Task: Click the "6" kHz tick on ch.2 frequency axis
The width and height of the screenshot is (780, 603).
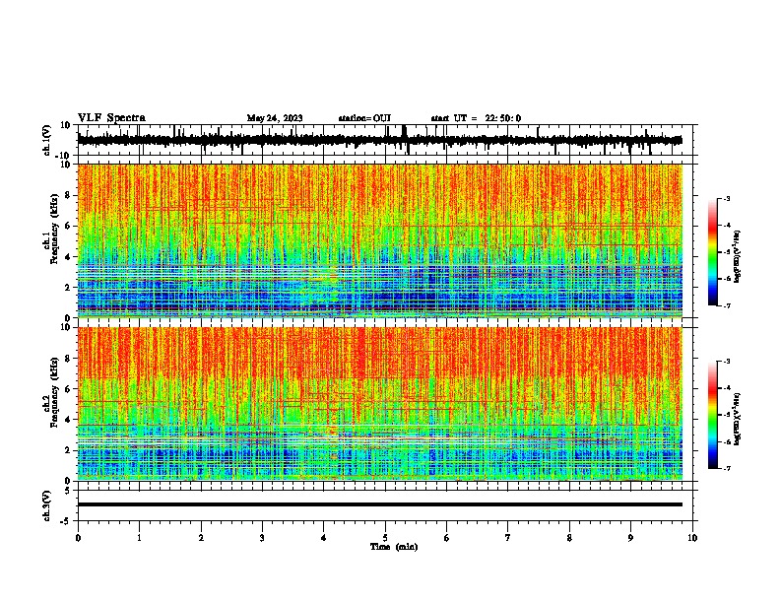Action: pyautogui.click(x=68, y=389)
